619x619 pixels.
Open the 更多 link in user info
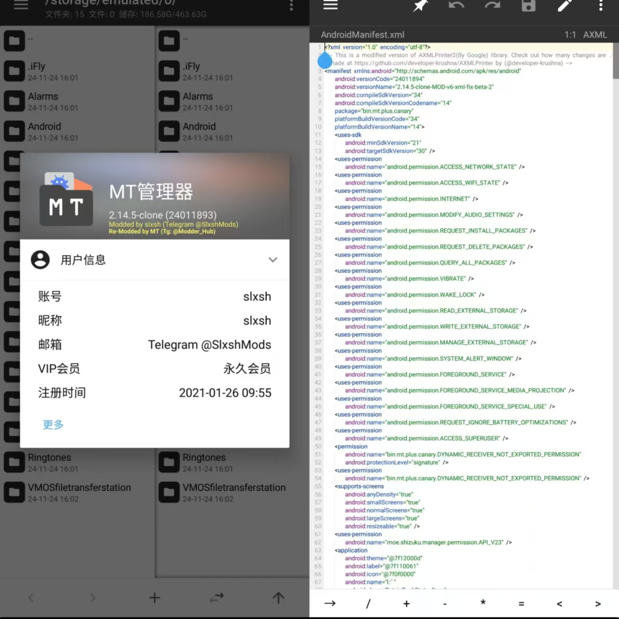[x=53, y=425]
